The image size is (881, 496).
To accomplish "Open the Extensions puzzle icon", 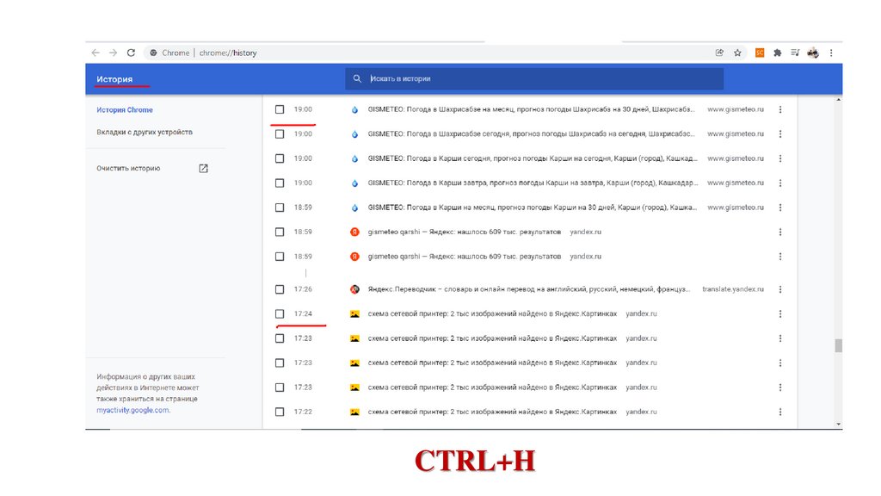I will tap(778, 53).
